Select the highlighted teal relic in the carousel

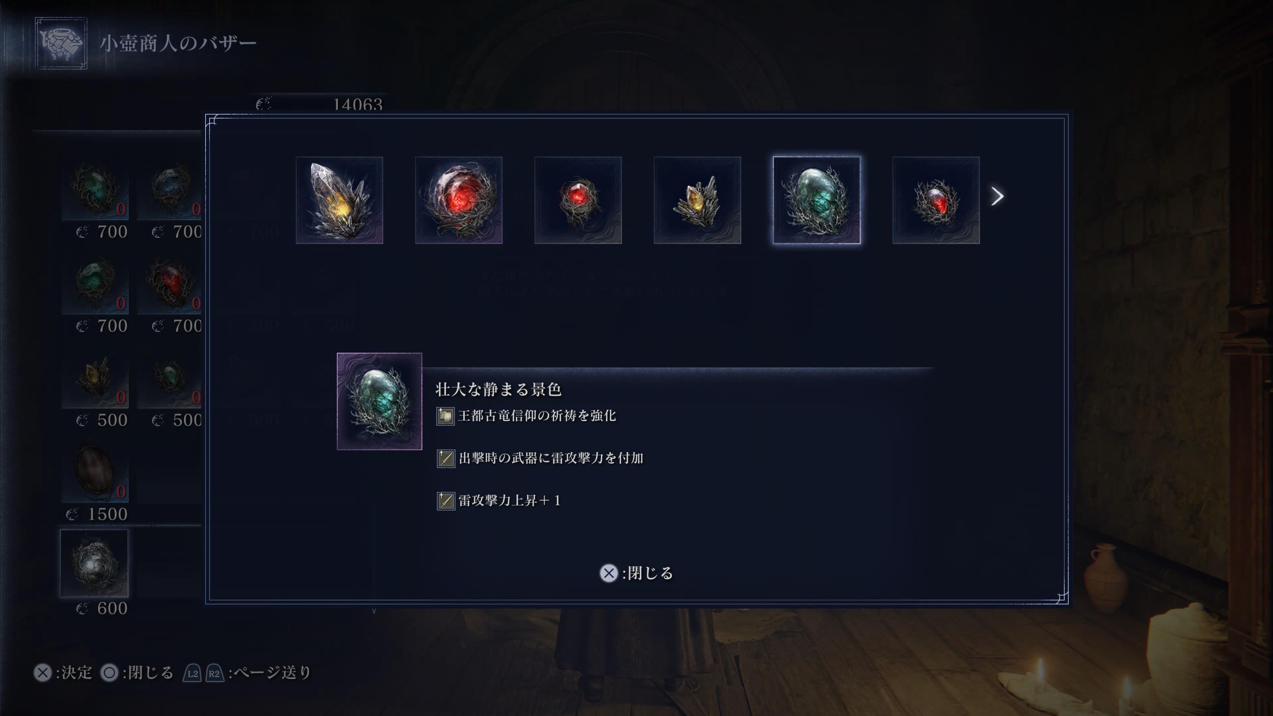tap(817, 200)
